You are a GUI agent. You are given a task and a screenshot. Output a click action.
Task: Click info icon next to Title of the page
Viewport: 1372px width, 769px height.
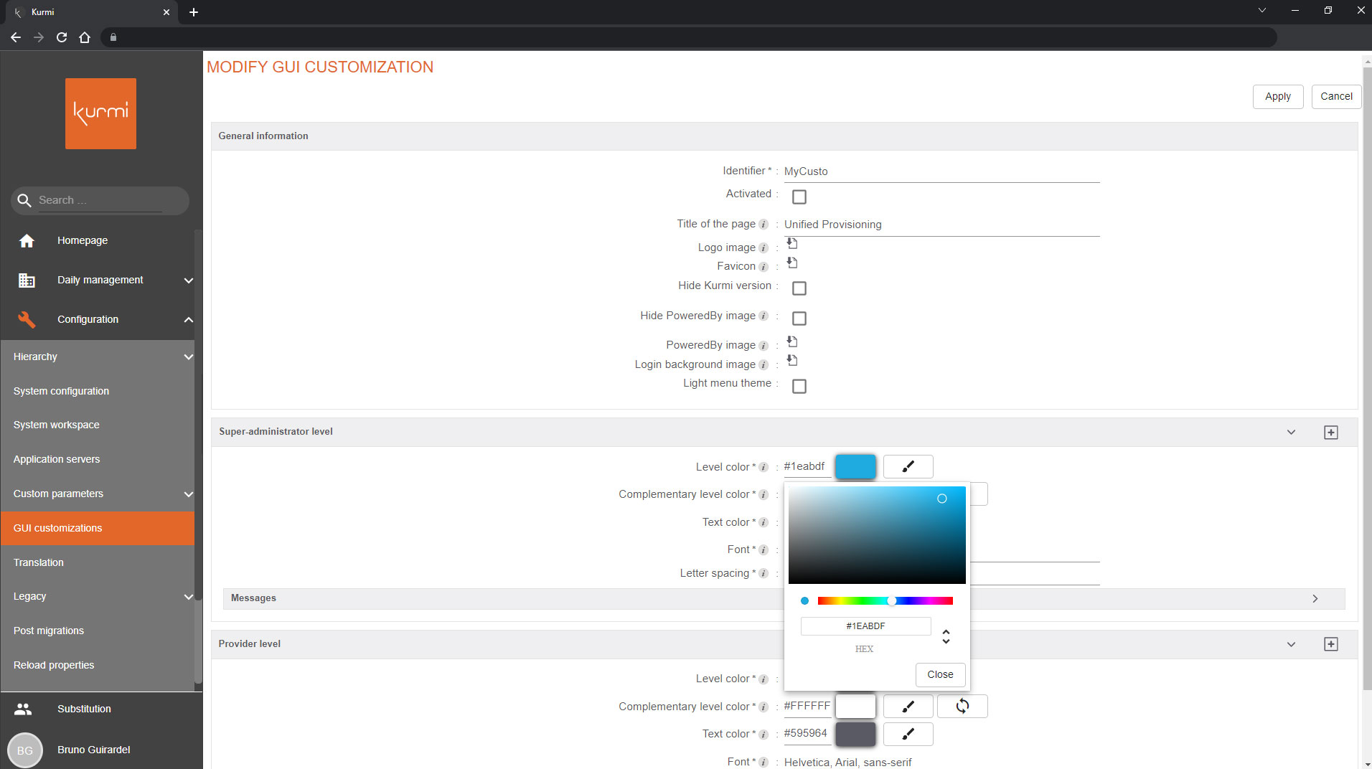click(763, 225)
